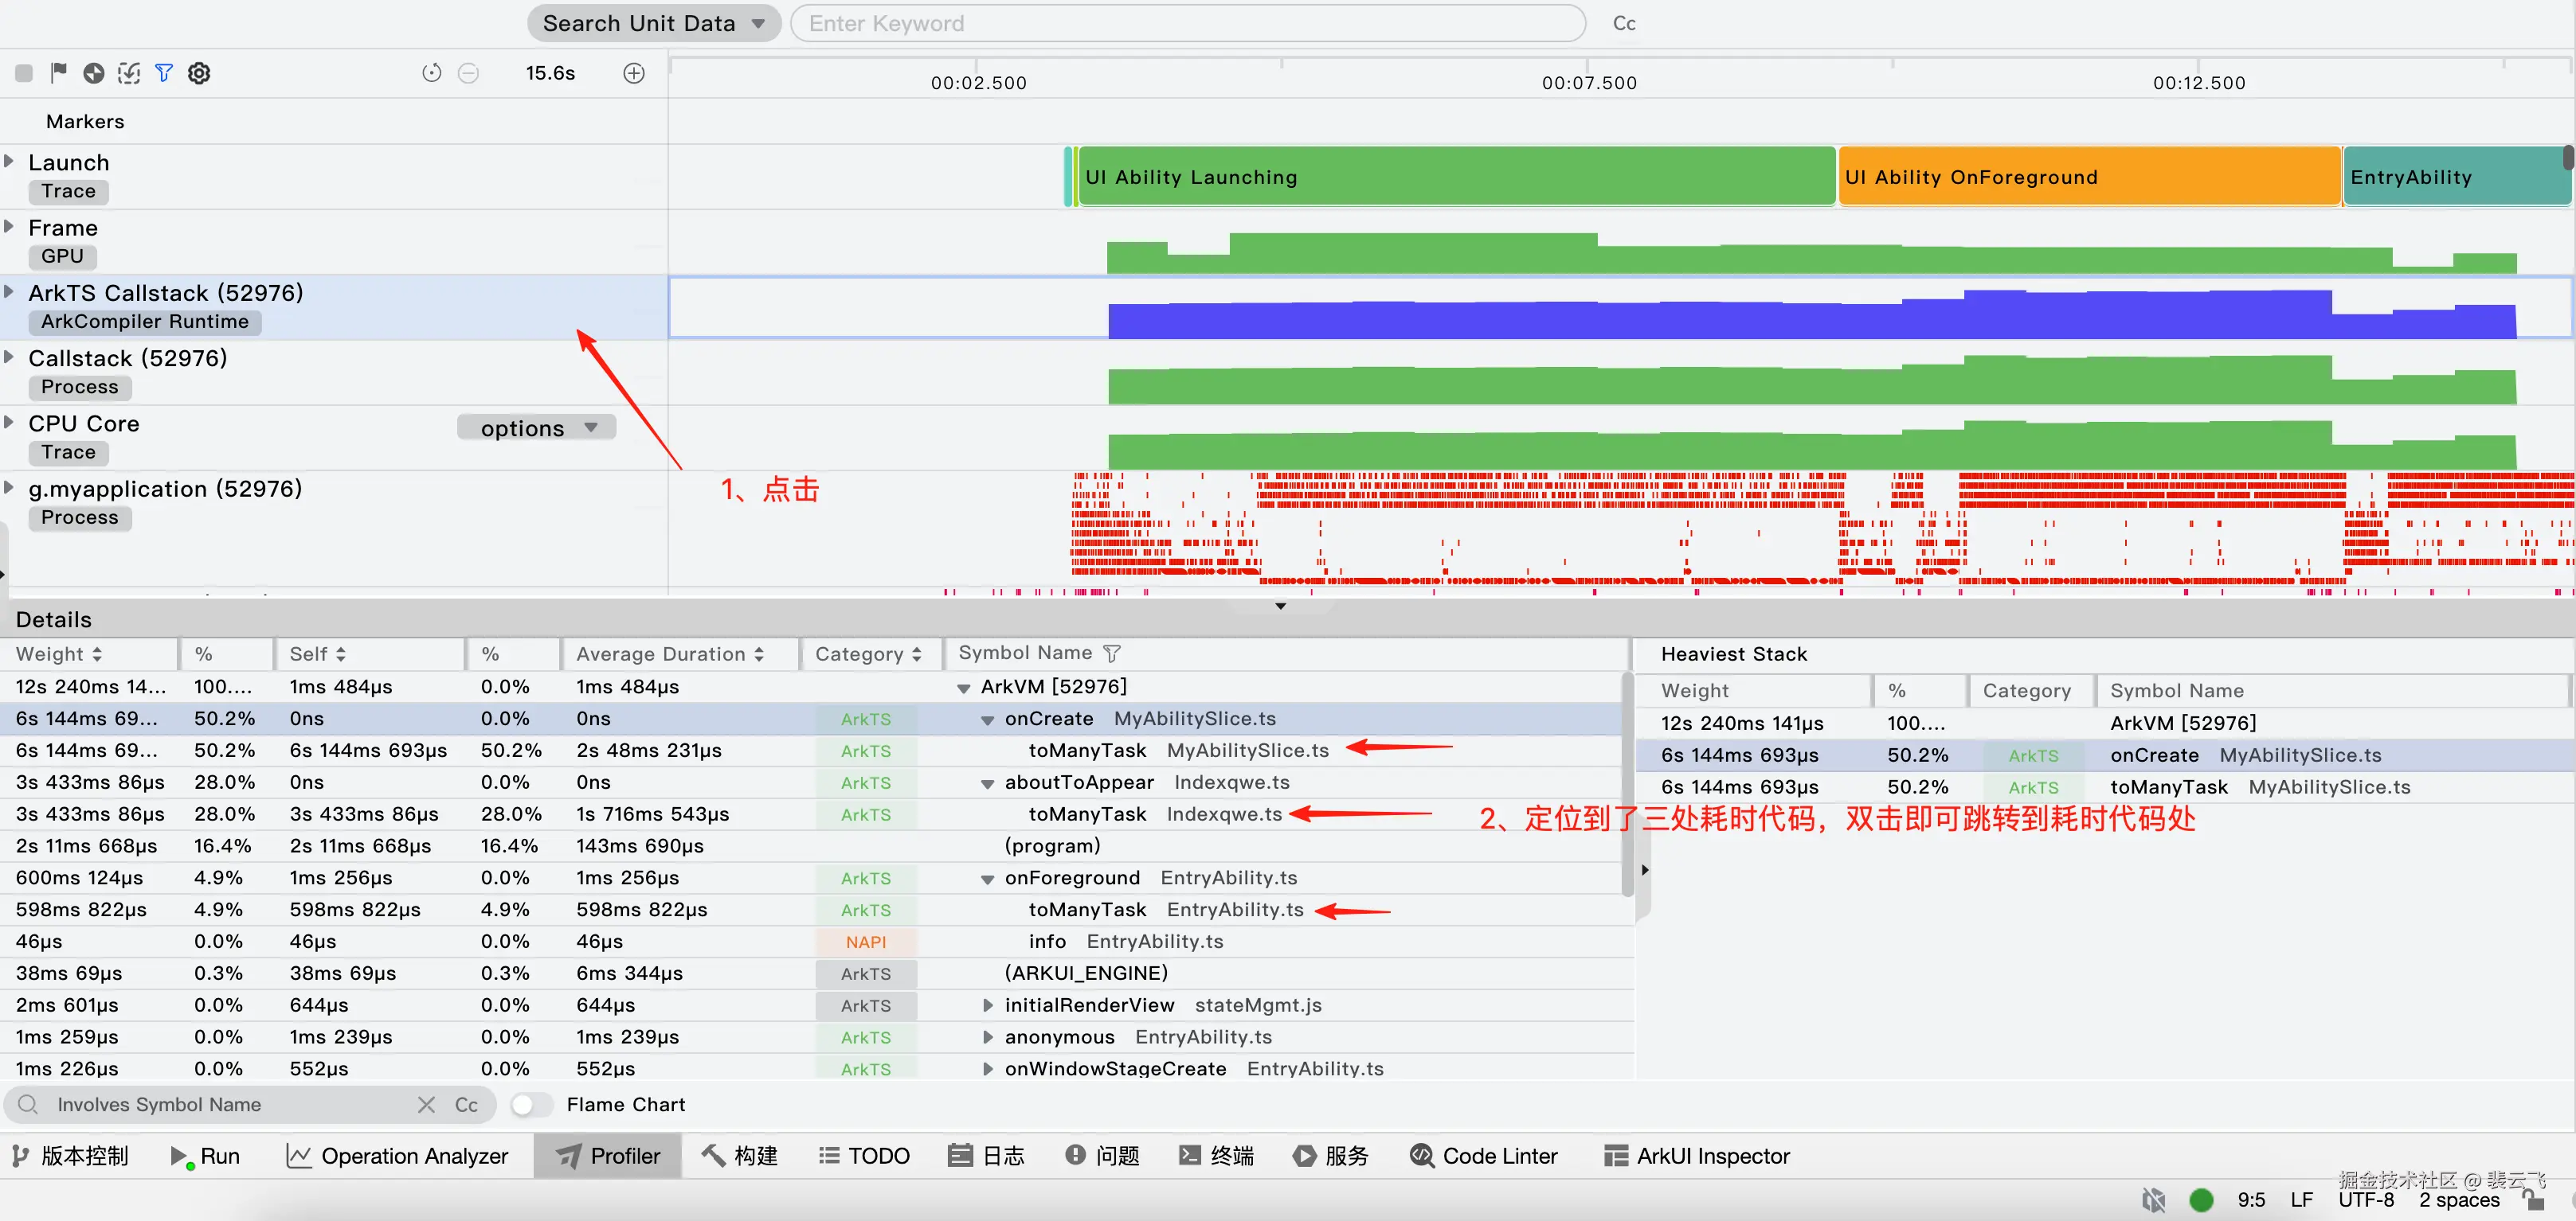Toggle Cc case match in symbol search
This screenshot has height=1221, width=2576.
(466, 1104)
